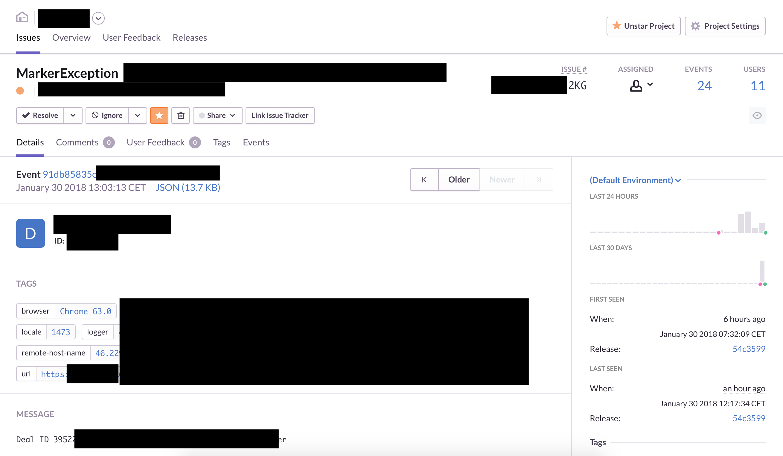Screen dimensions: 783x456
Task: Click the event date January 30 2018 13:03:13
Action: click(x=81, y=188)
